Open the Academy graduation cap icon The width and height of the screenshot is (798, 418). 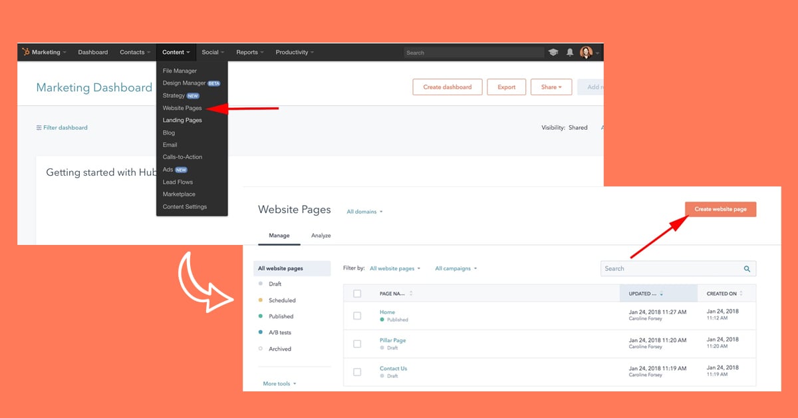click(553, 53)
